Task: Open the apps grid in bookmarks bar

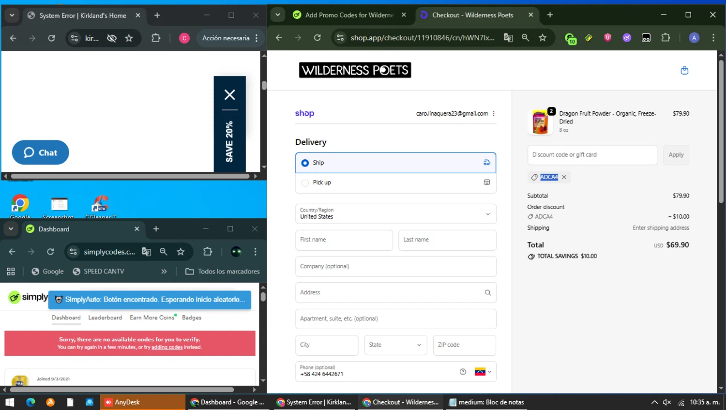Action: (x=11, y=272)
